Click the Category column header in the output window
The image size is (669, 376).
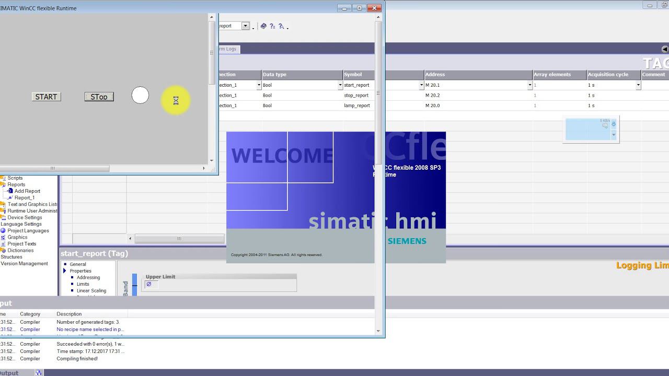pyautogui.click(x=30, y=314)
